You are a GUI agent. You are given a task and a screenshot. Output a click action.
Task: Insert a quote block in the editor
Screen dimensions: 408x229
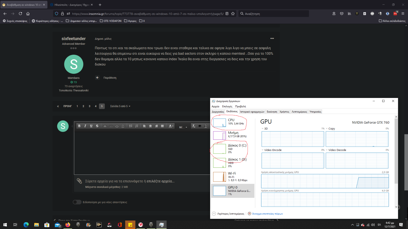point(111,126)
